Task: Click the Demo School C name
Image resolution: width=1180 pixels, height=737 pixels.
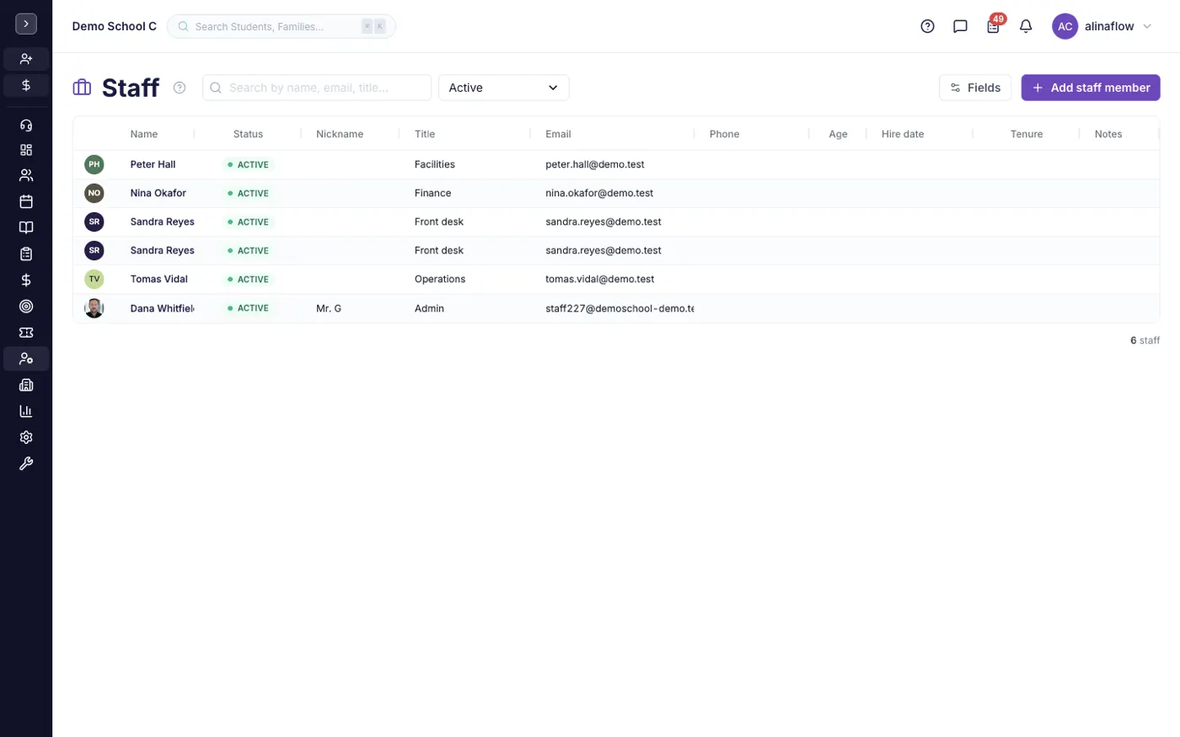Action: [x=115, y=26]
